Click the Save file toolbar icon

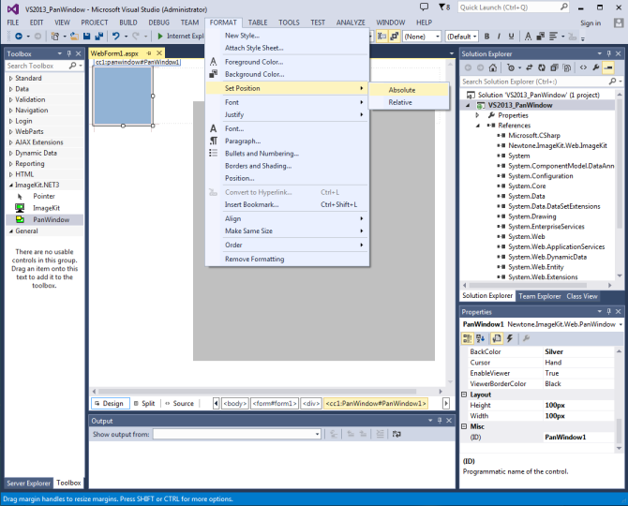(x=86, y=37)
